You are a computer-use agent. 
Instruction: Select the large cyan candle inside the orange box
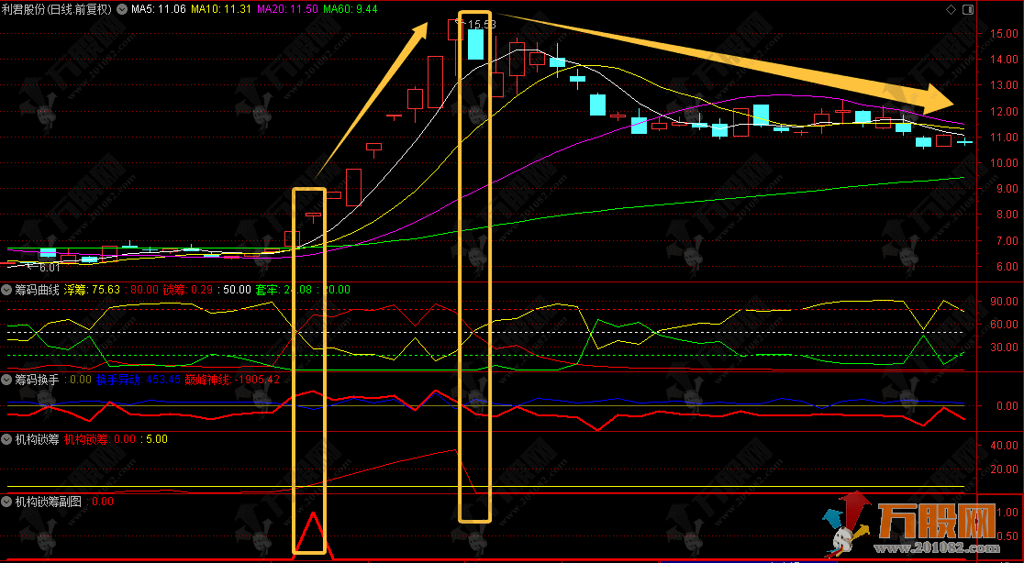click(x=475, y=44)
